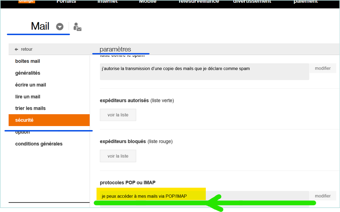The height and width of the screenshot is (212, 340).
Task: Open trier les mails section
Action: tap(30, 108)
